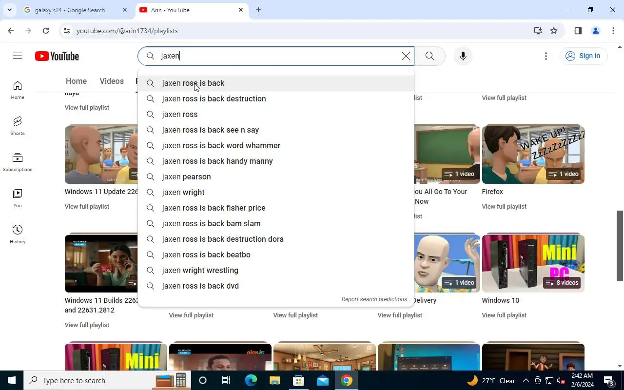This screenshot has width=624, height=390.
Task: View site information icon in address bar
Action: 67,31
